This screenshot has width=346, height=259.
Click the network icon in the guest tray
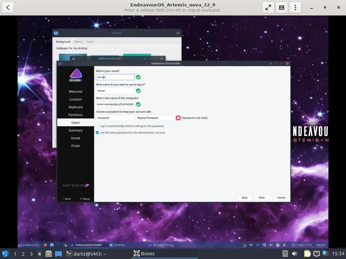click(x=257, y=245)
